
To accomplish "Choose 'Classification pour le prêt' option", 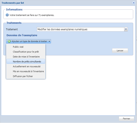I will point(26,52).
